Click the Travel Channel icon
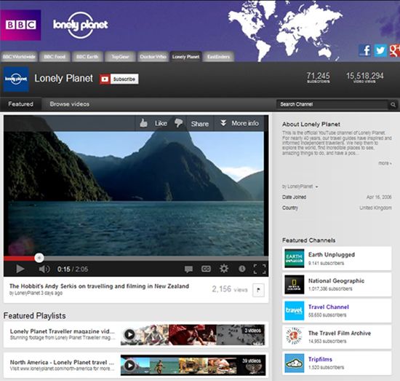The height and width of the screenshot is (381, 400). pyautogui.click(x=295, y=310)
